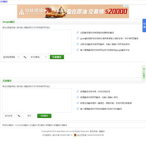This screenshot has width=146, height=146.
Task: Click the 公网安备 34040302000051号 link
Action: (90, 135)
